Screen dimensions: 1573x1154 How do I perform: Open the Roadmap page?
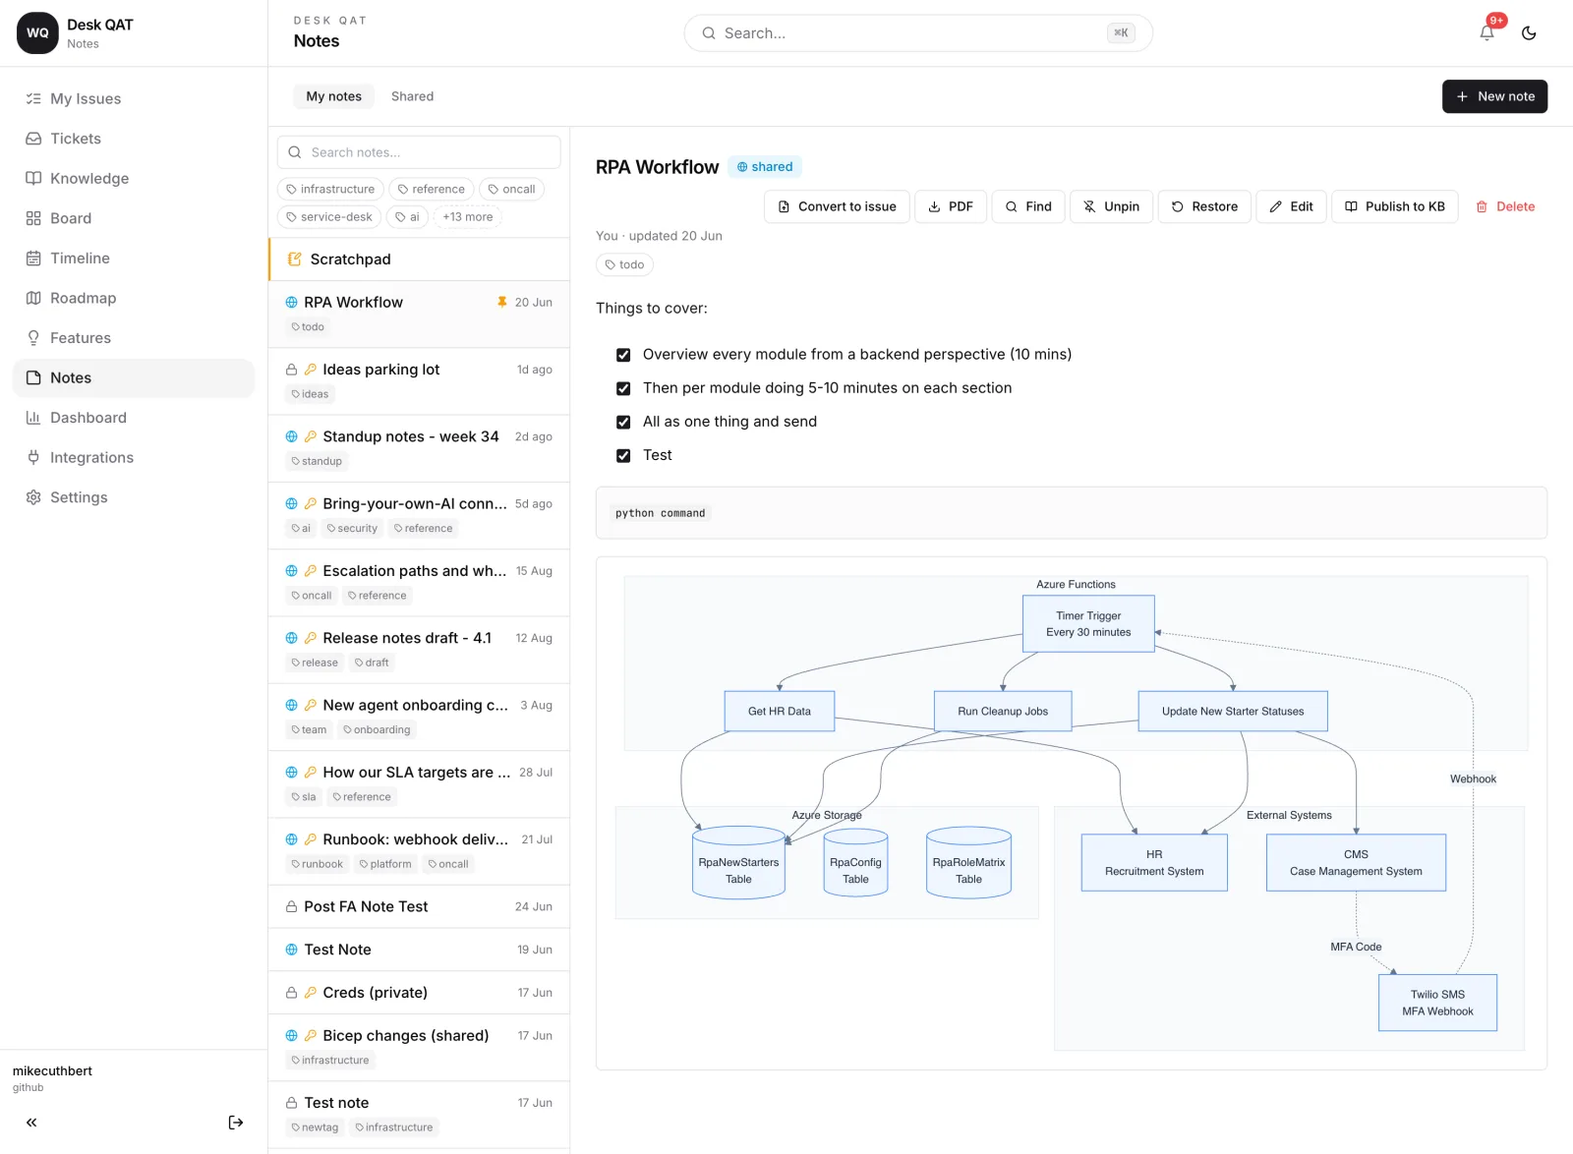[x=134, y=298]
